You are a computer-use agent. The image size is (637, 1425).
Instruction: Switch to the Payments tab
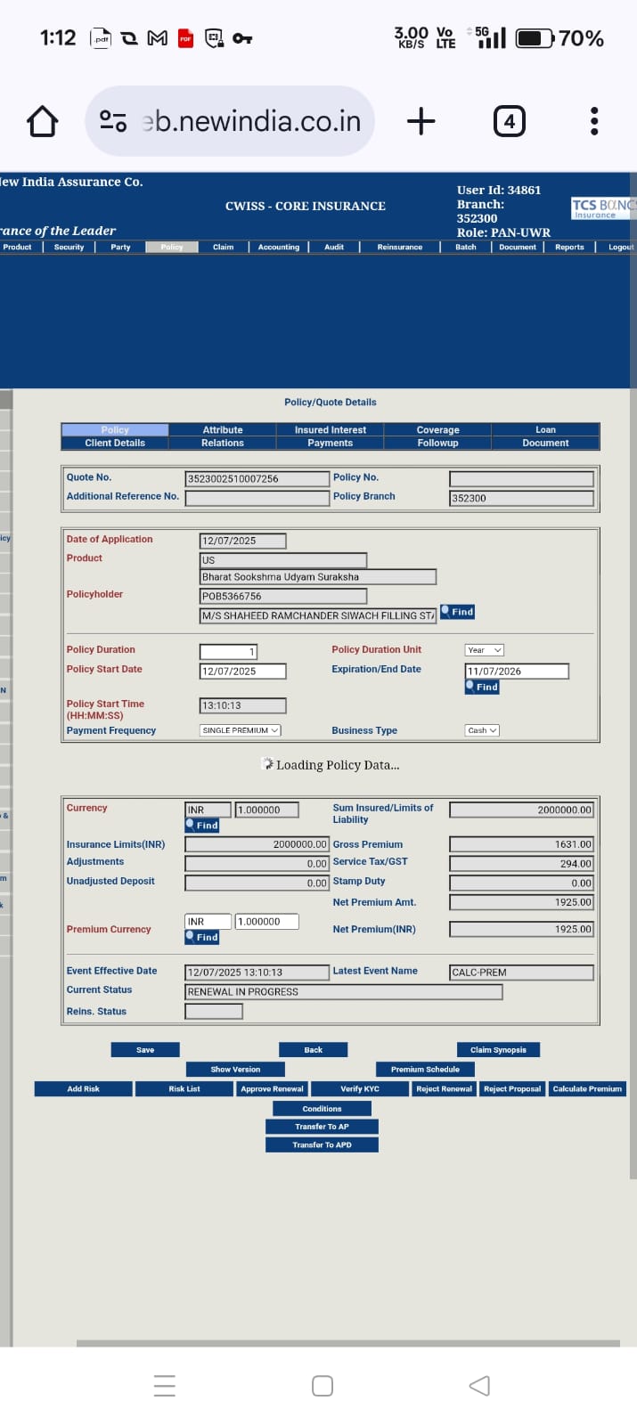click(331, 443)
